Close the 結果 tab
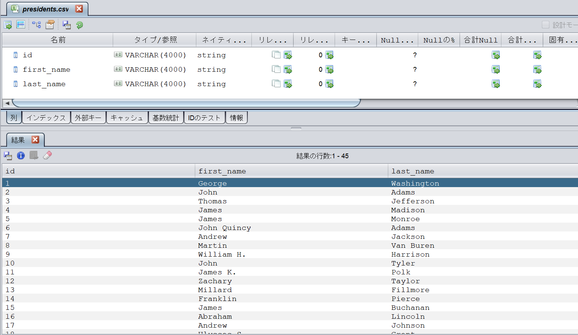Screen dimensions: 578x335 (35, 139)
